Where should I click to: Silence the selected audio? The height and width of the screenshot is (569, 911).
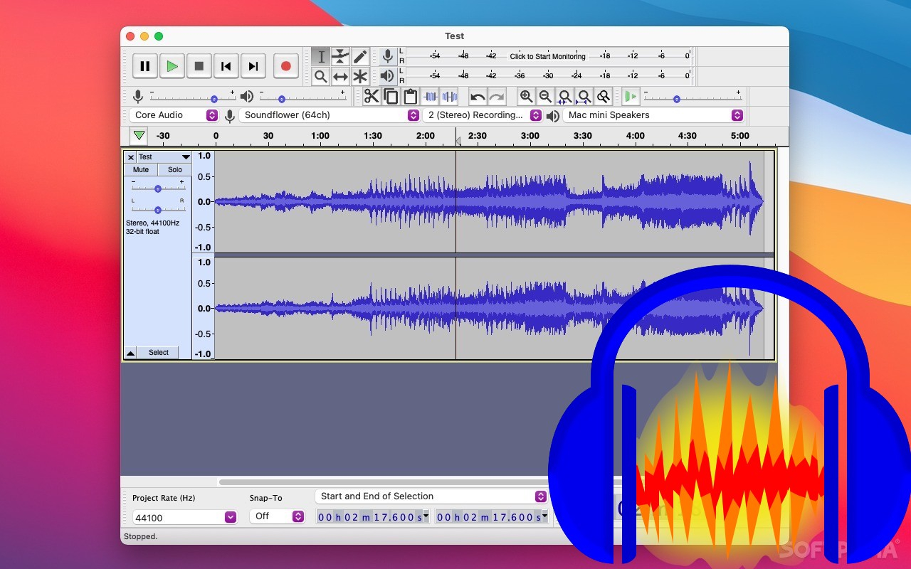pyautogui.click(x=449, y=96)
